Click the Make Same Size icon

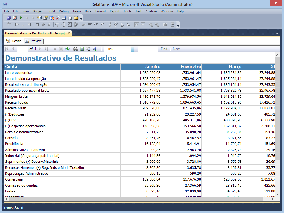point(70,25)
